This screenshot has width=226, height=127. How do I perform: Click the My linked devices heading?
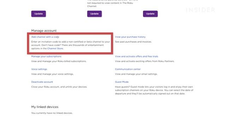click(45, 107)
